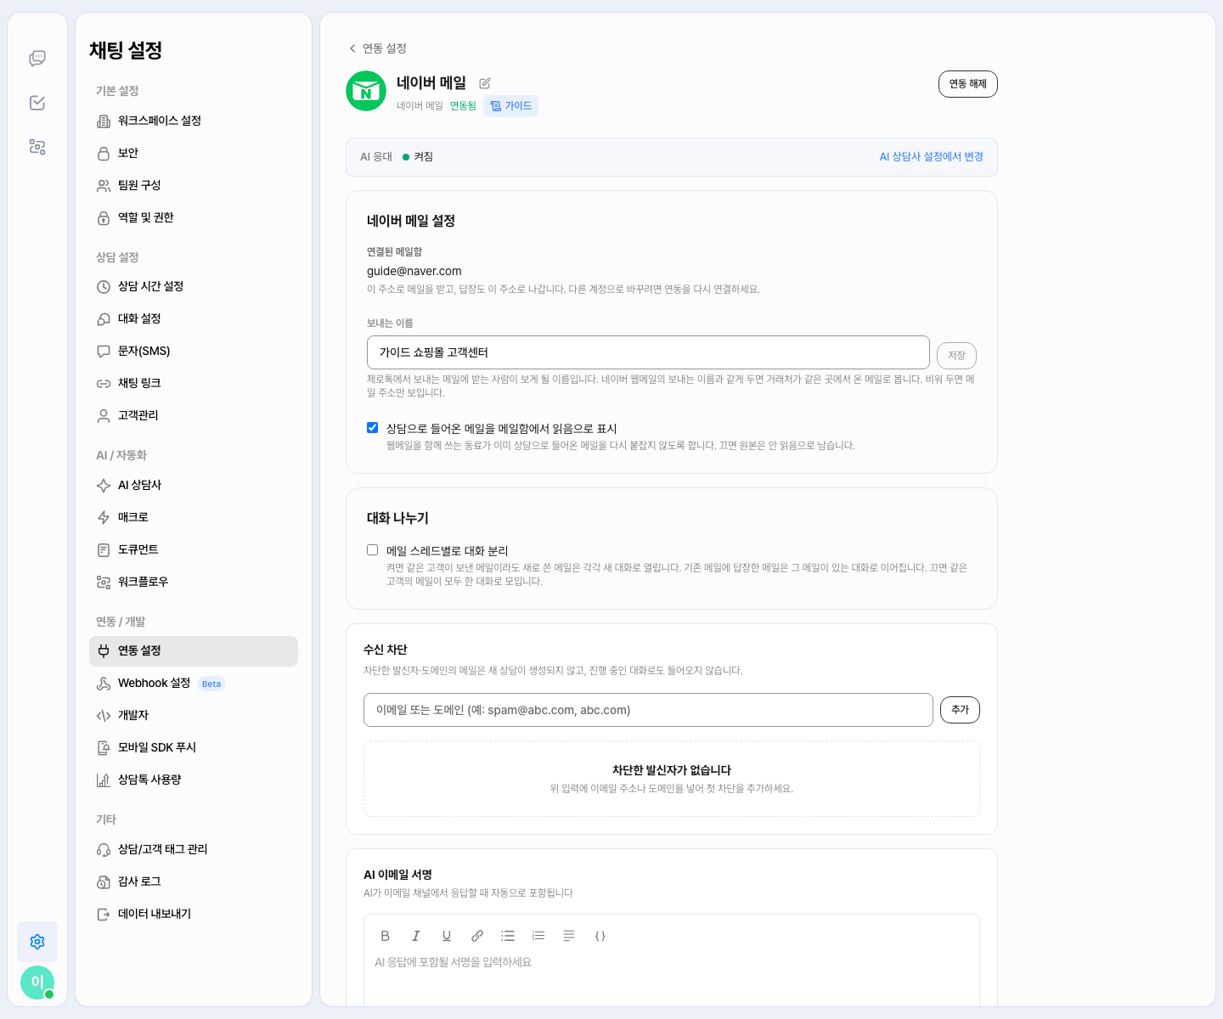Open 문자(SMS) settings in sidebar
Screen dimensions: 1223x1019
194,351
